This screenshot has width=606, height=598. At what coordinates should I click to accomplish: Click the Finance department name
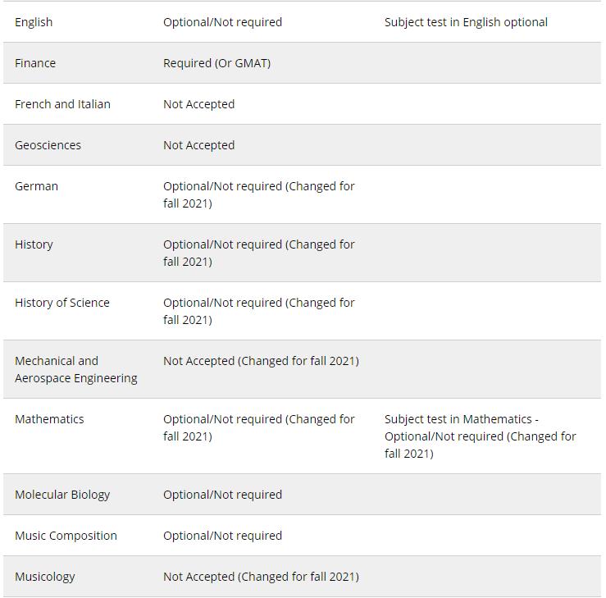(35, 63)
